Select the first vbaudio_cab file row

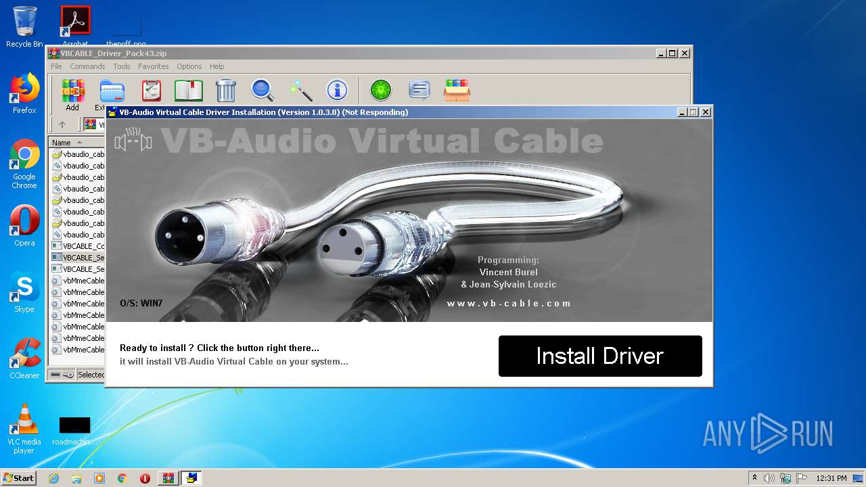pyautogui.click(x=78, y=154)
